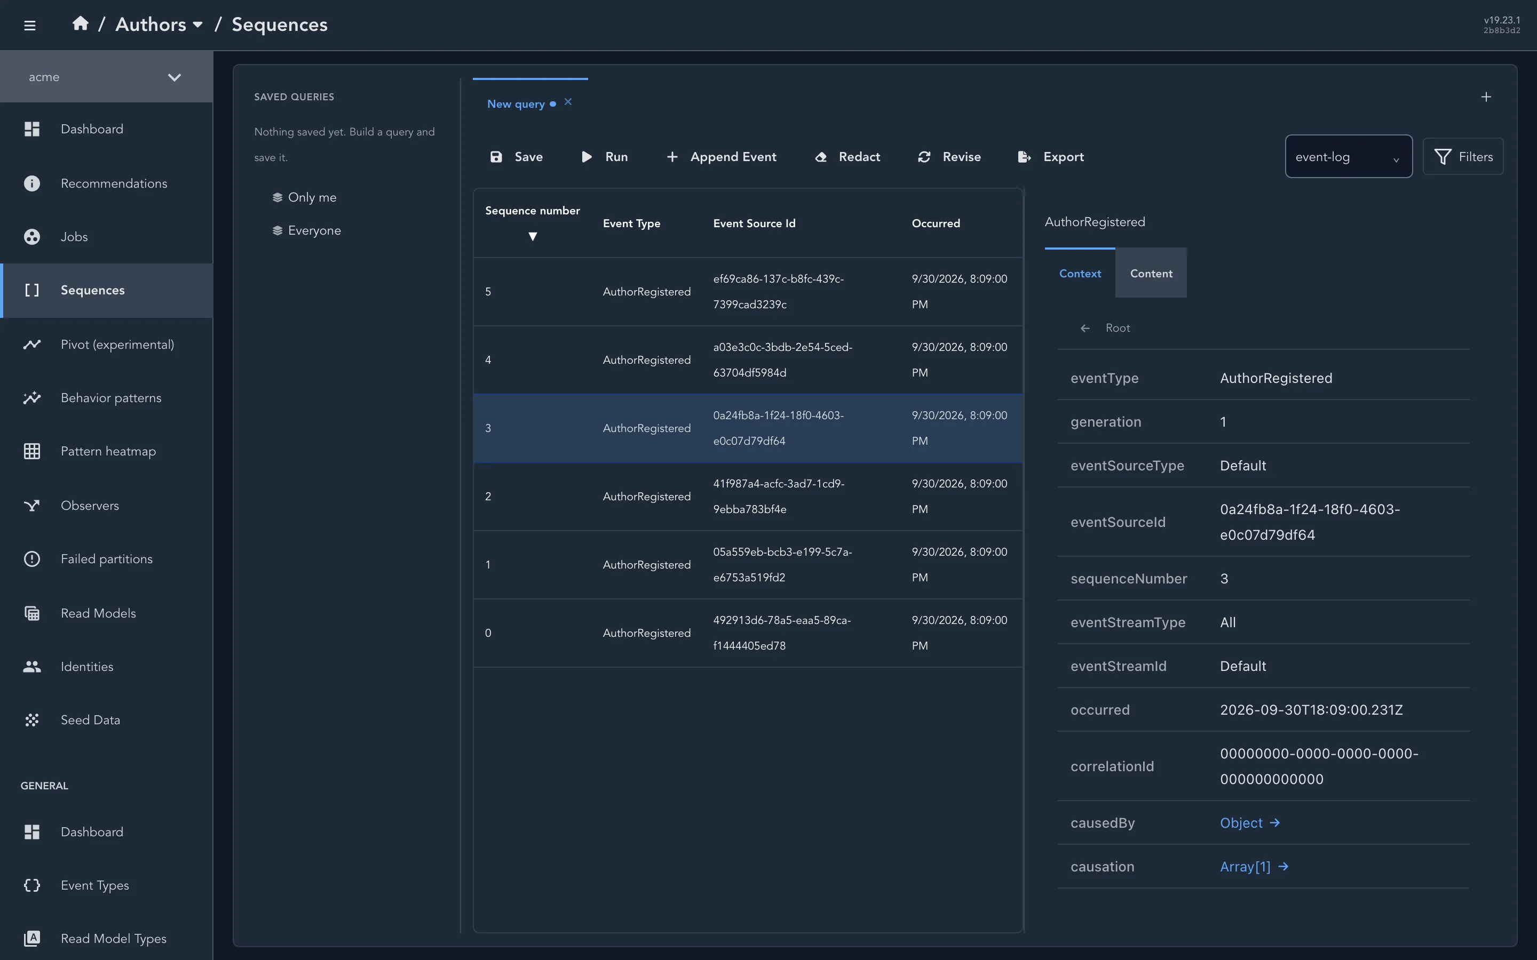Run the current query
The height and width of the screenshot is (960, 1537).
[x=605, y=157]
